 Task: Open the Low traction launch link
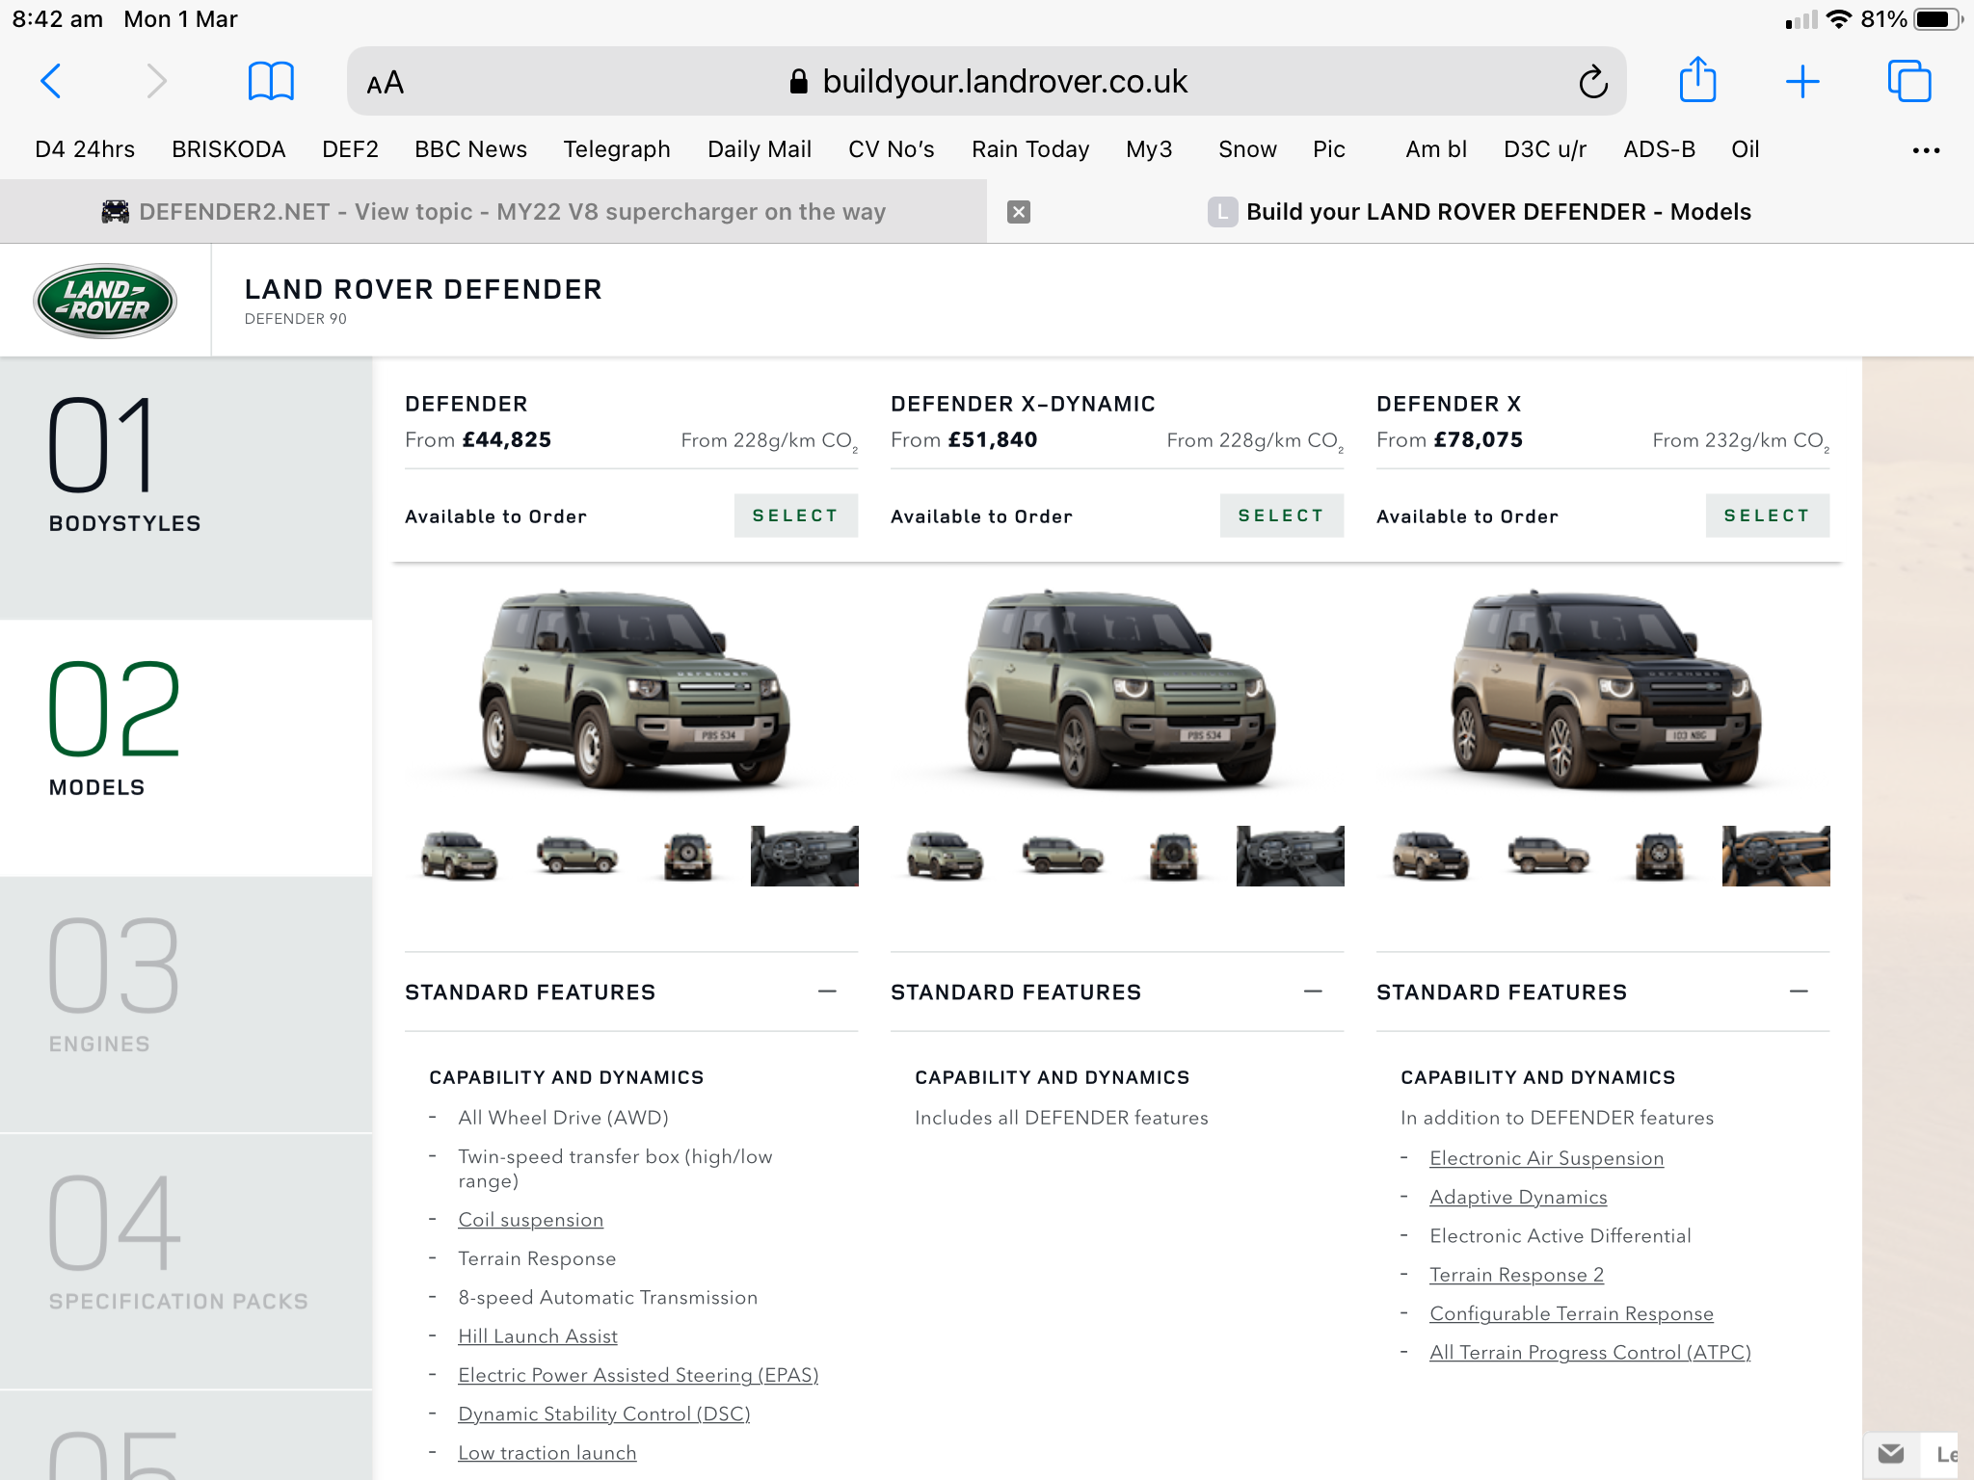point(547,1453)
